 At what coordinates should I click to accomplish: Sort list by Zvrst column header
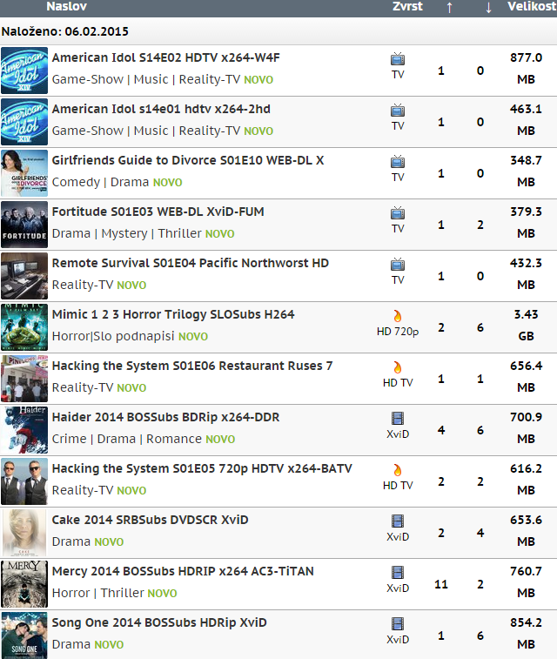tap(407, 6)
